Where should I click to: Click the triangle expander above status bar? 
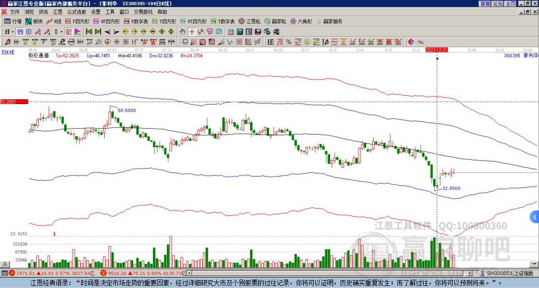5,264
